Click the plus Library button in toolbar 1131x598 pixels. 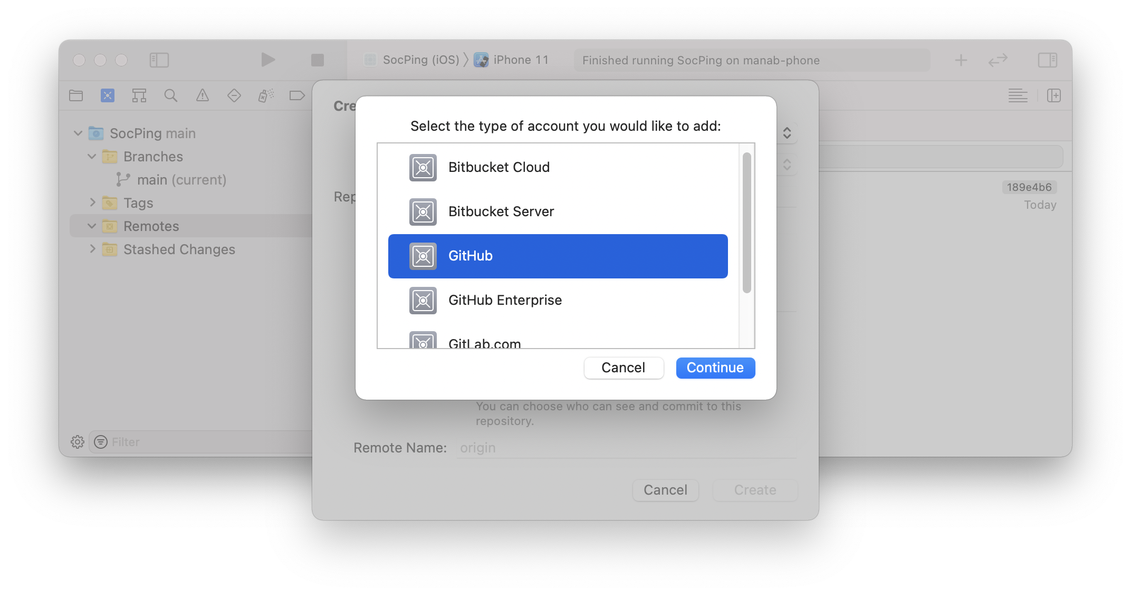click(961, 60)
